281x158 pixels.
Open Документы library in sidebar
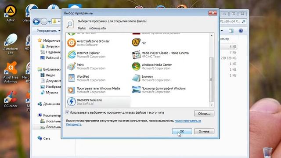50,81
